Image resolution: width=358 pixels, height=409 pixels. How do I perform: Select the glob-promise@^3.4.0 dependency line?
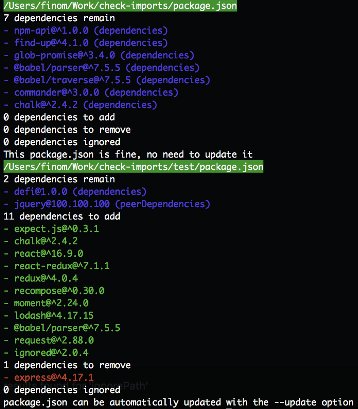coord(99,55)
